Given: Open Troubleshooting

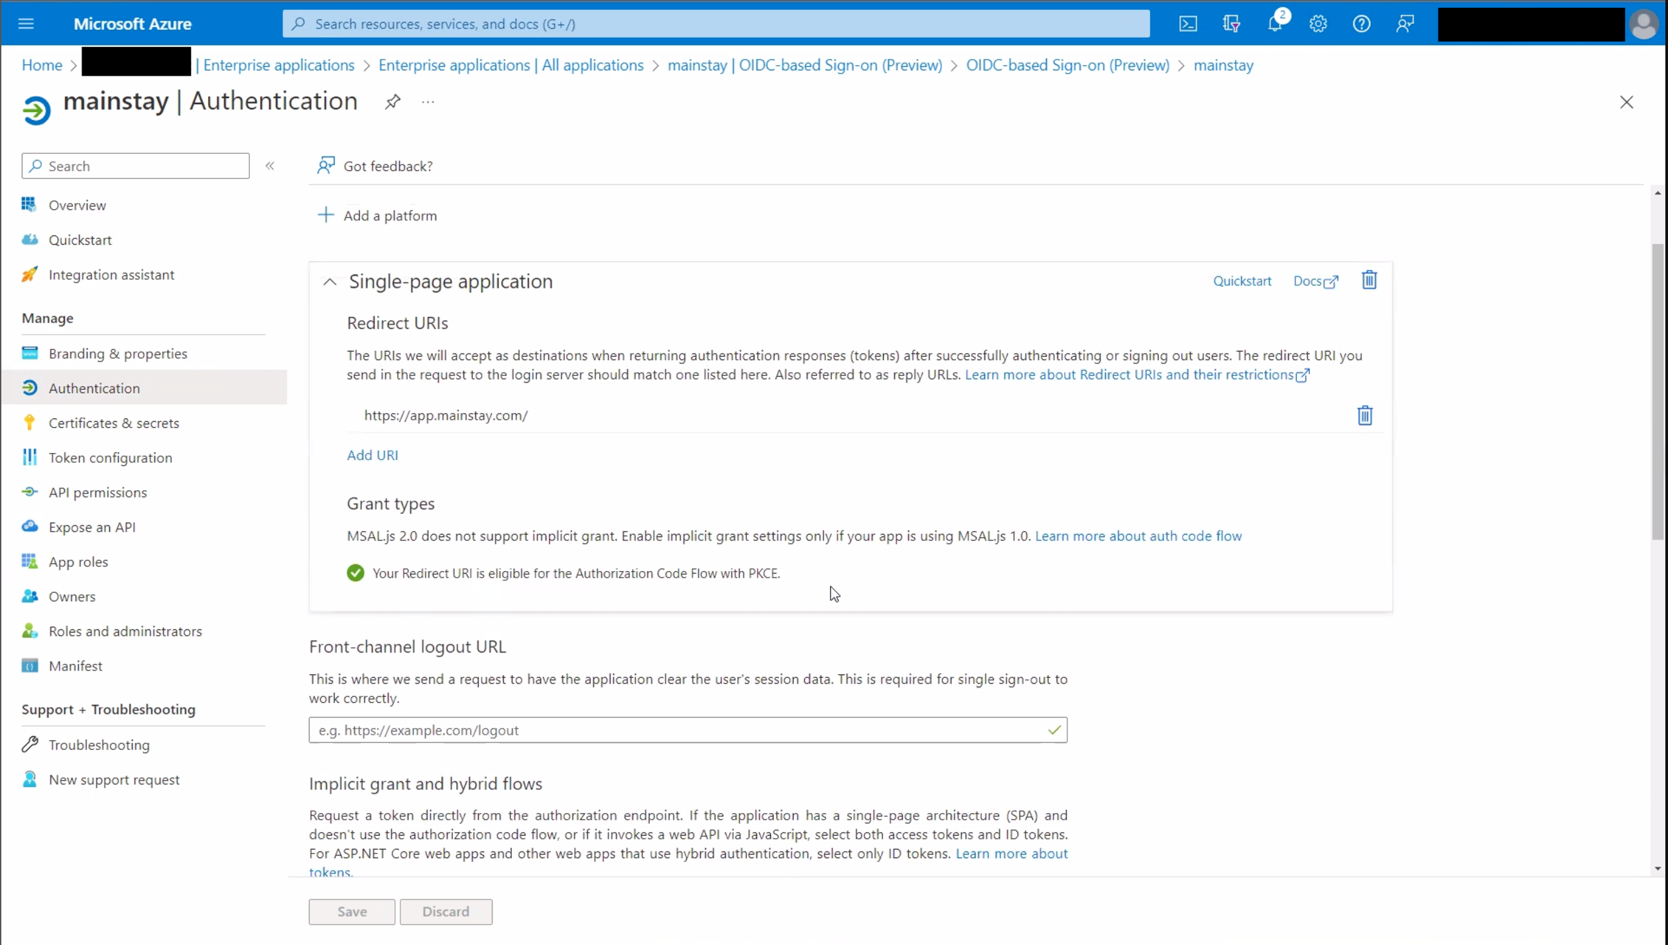Looking at the screenshot, I should [x=99, y=745].
